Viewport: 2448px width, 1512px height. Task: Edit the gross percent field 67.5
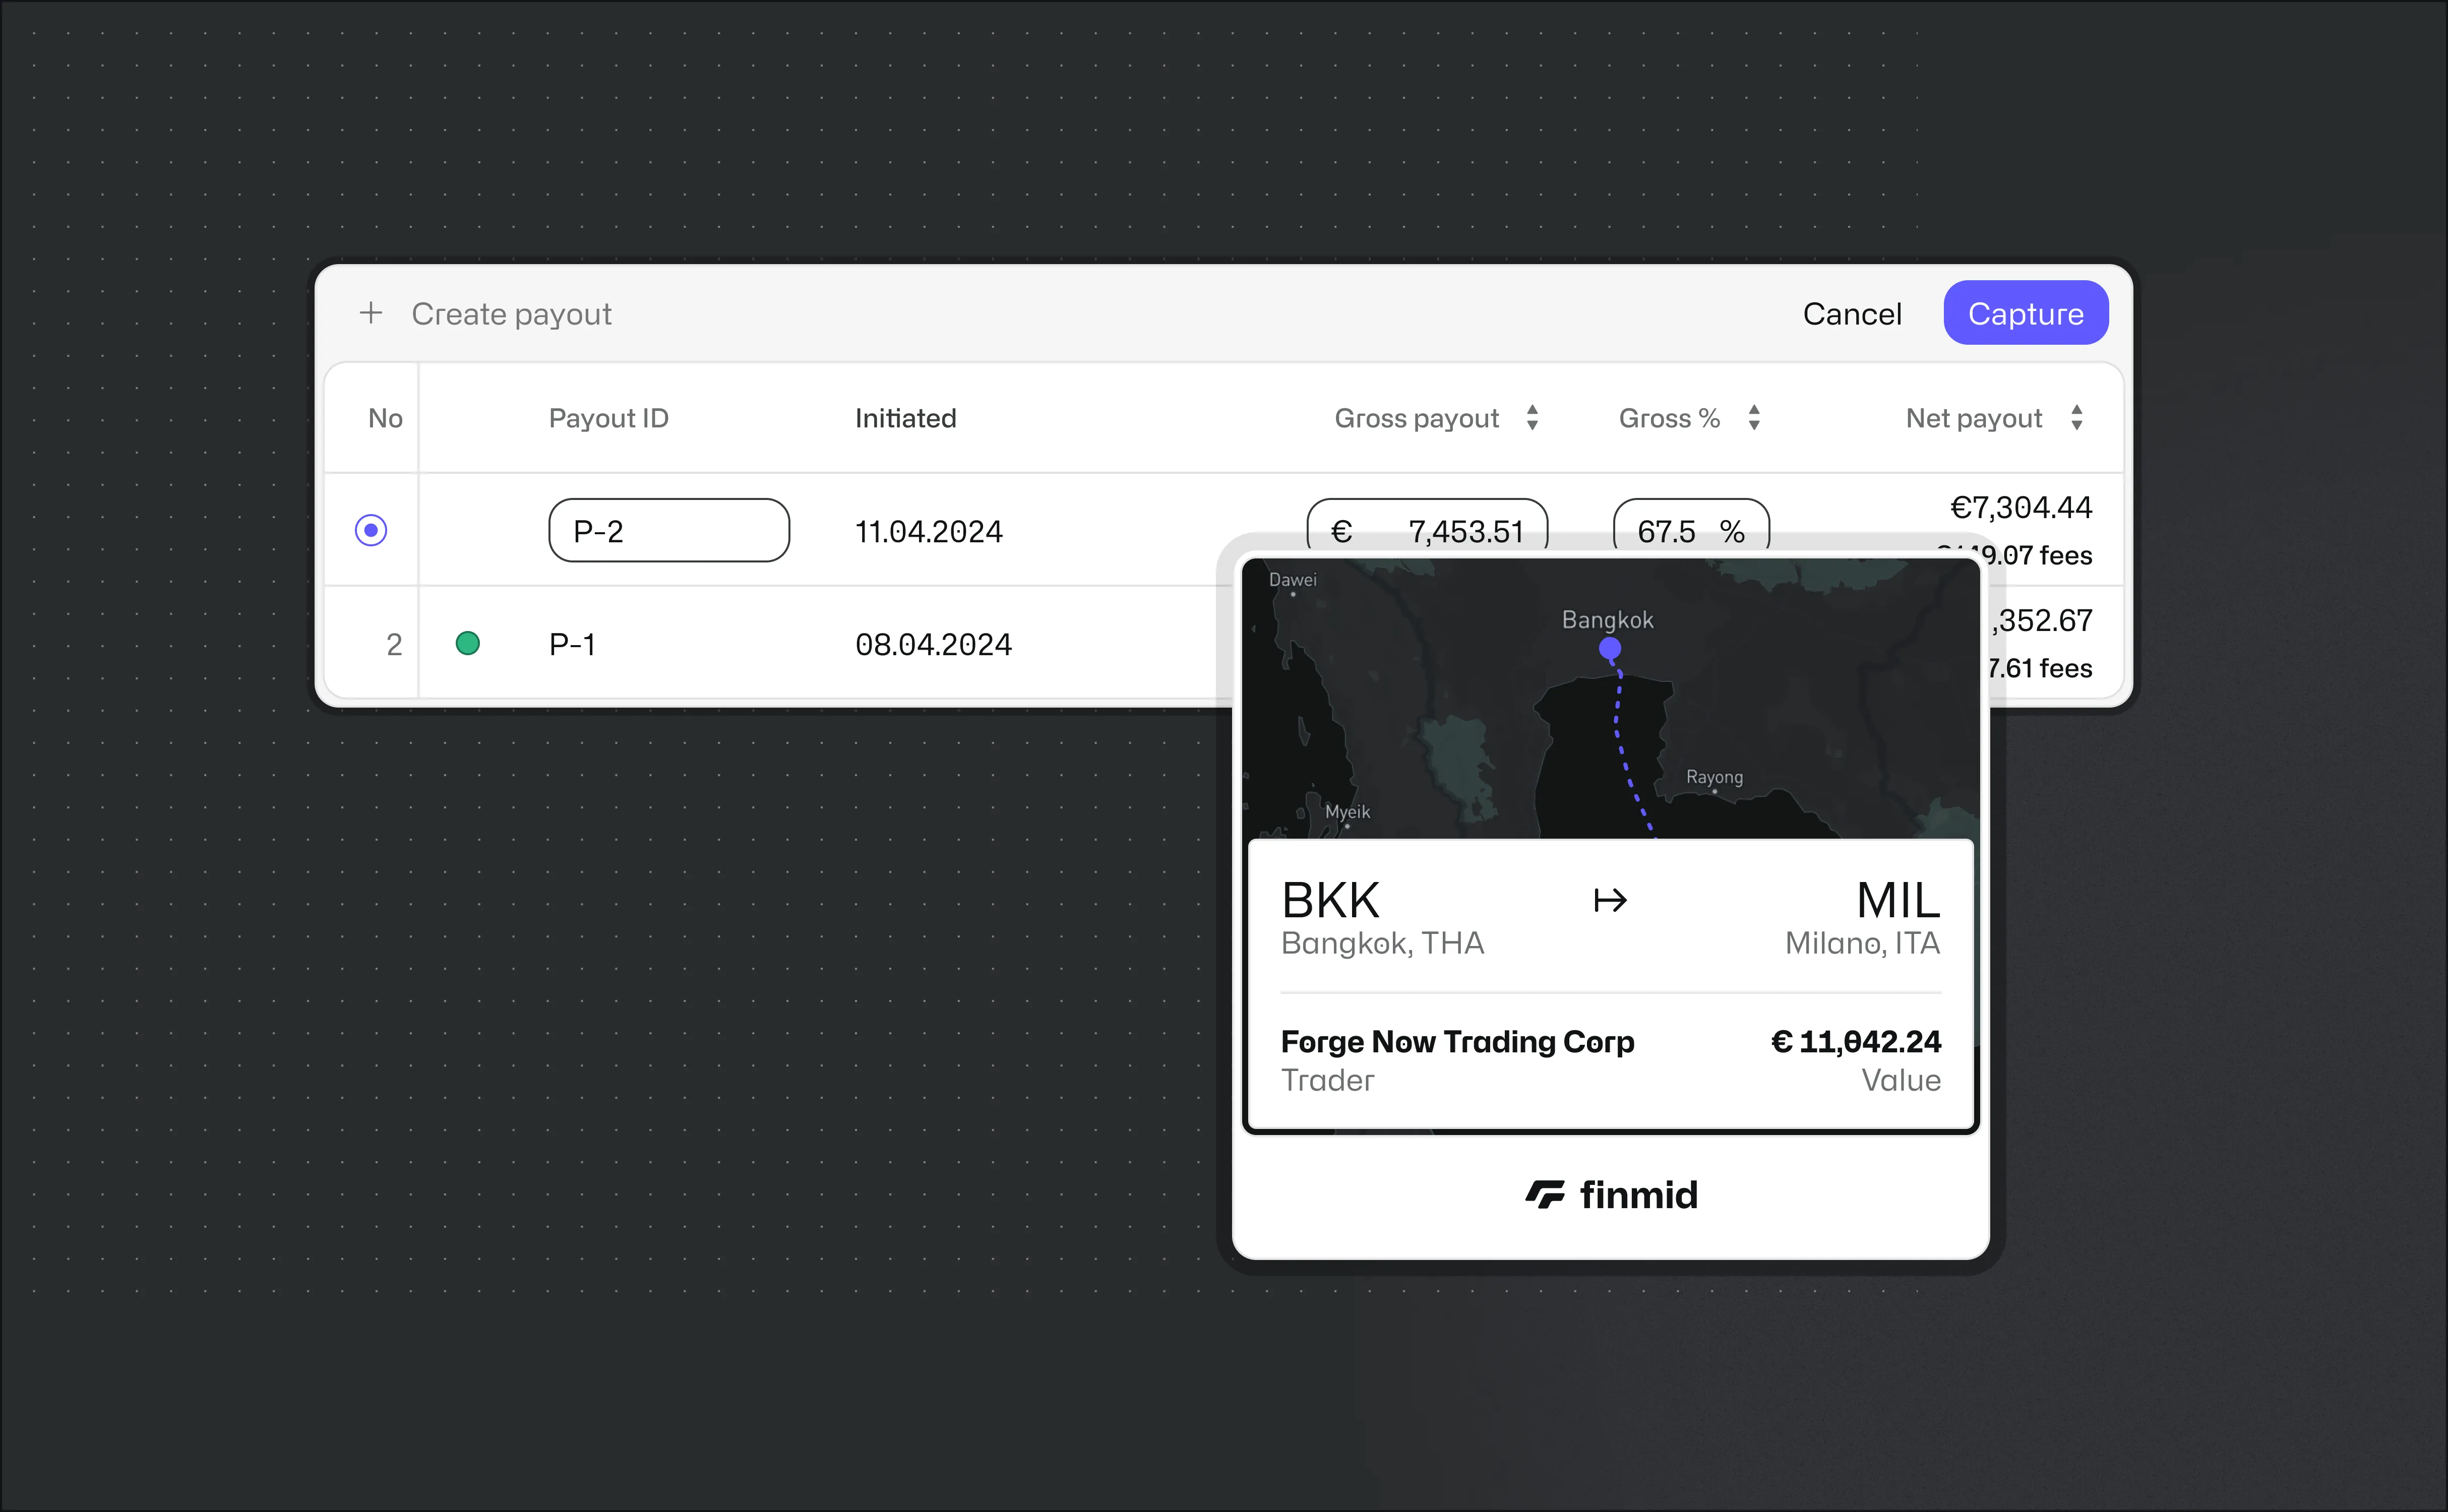[1691, 524]
